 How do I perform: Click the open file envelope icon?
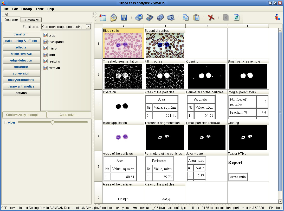pyautogui.click(x=114, y=17)
